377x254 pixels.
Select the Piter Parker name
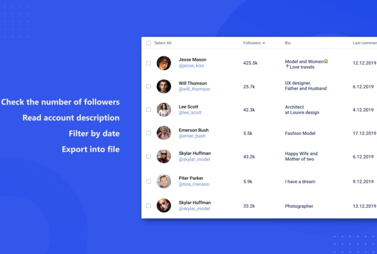(191, 178)
